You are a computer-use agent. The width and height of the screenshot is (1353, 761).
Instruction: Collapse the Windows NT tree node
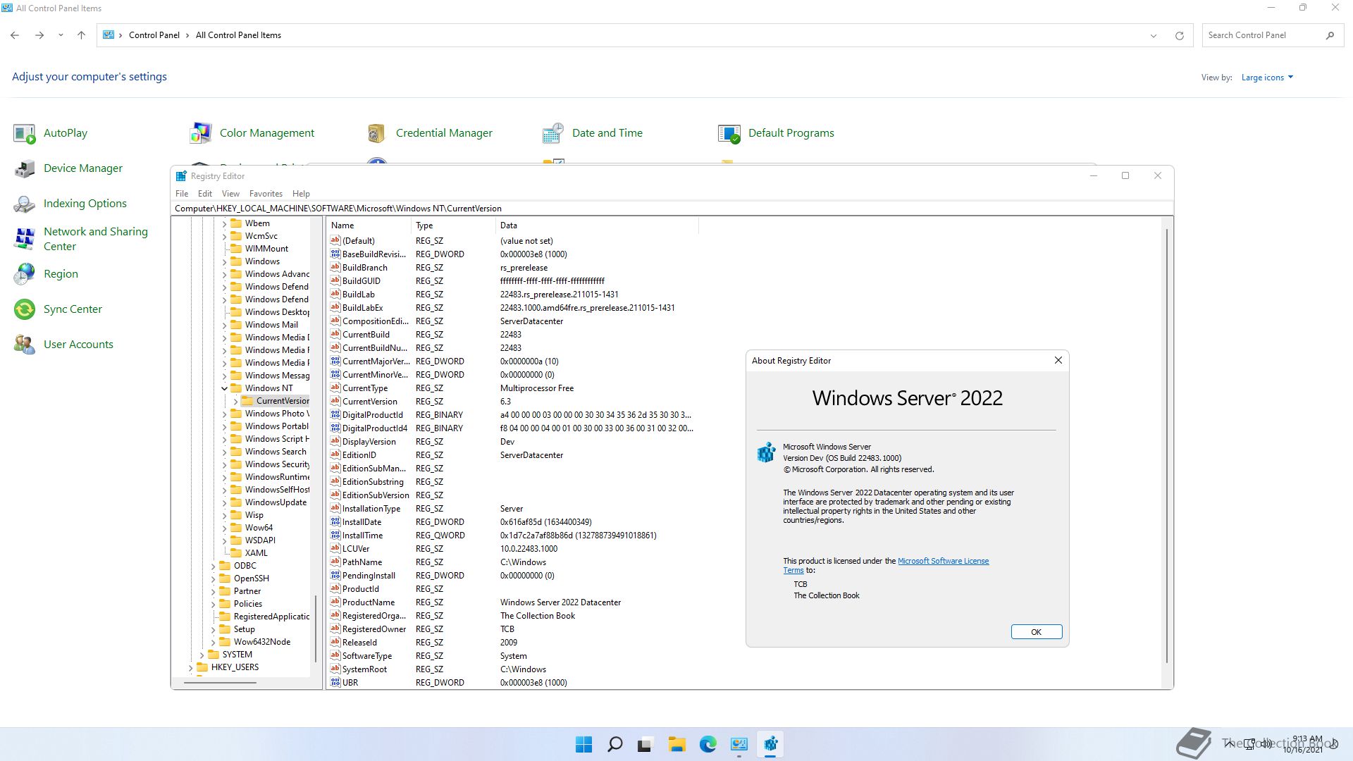coord(224,388)
